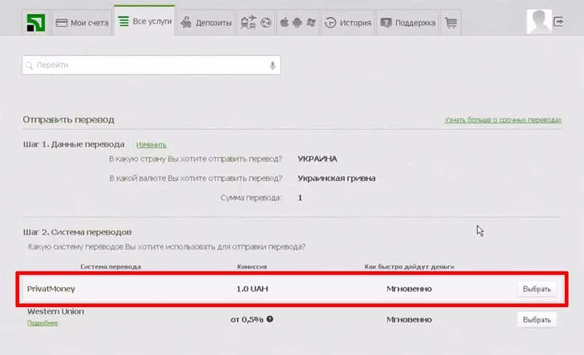Click Подробнее link under Western Union

pos(42,323)
